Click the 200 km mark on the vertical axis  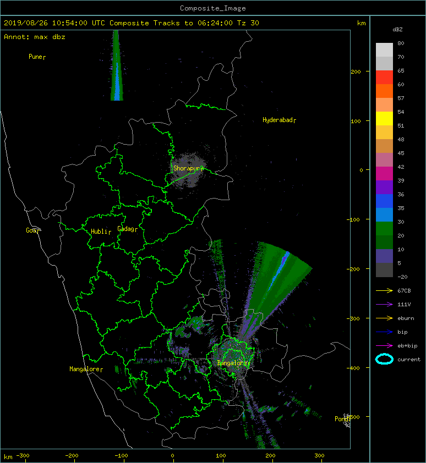356,71
